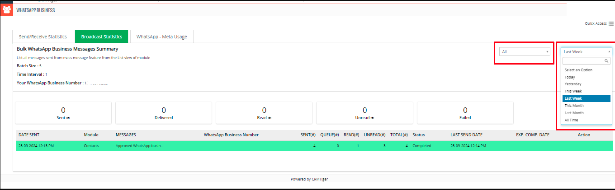Select Yesterday in date filter list

(x=587, y=84)
